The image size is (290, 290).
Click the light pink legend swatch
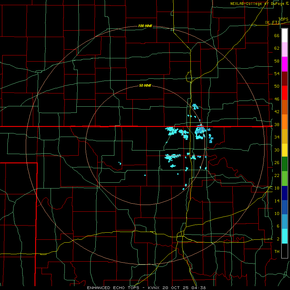pyautogui.click(x=285, y=50)
